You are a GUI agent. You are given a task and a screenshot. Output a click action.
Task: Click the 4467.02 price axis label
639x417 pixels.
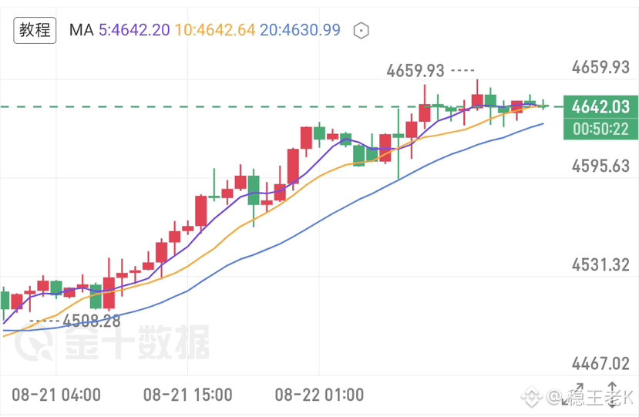click(600, 364)
